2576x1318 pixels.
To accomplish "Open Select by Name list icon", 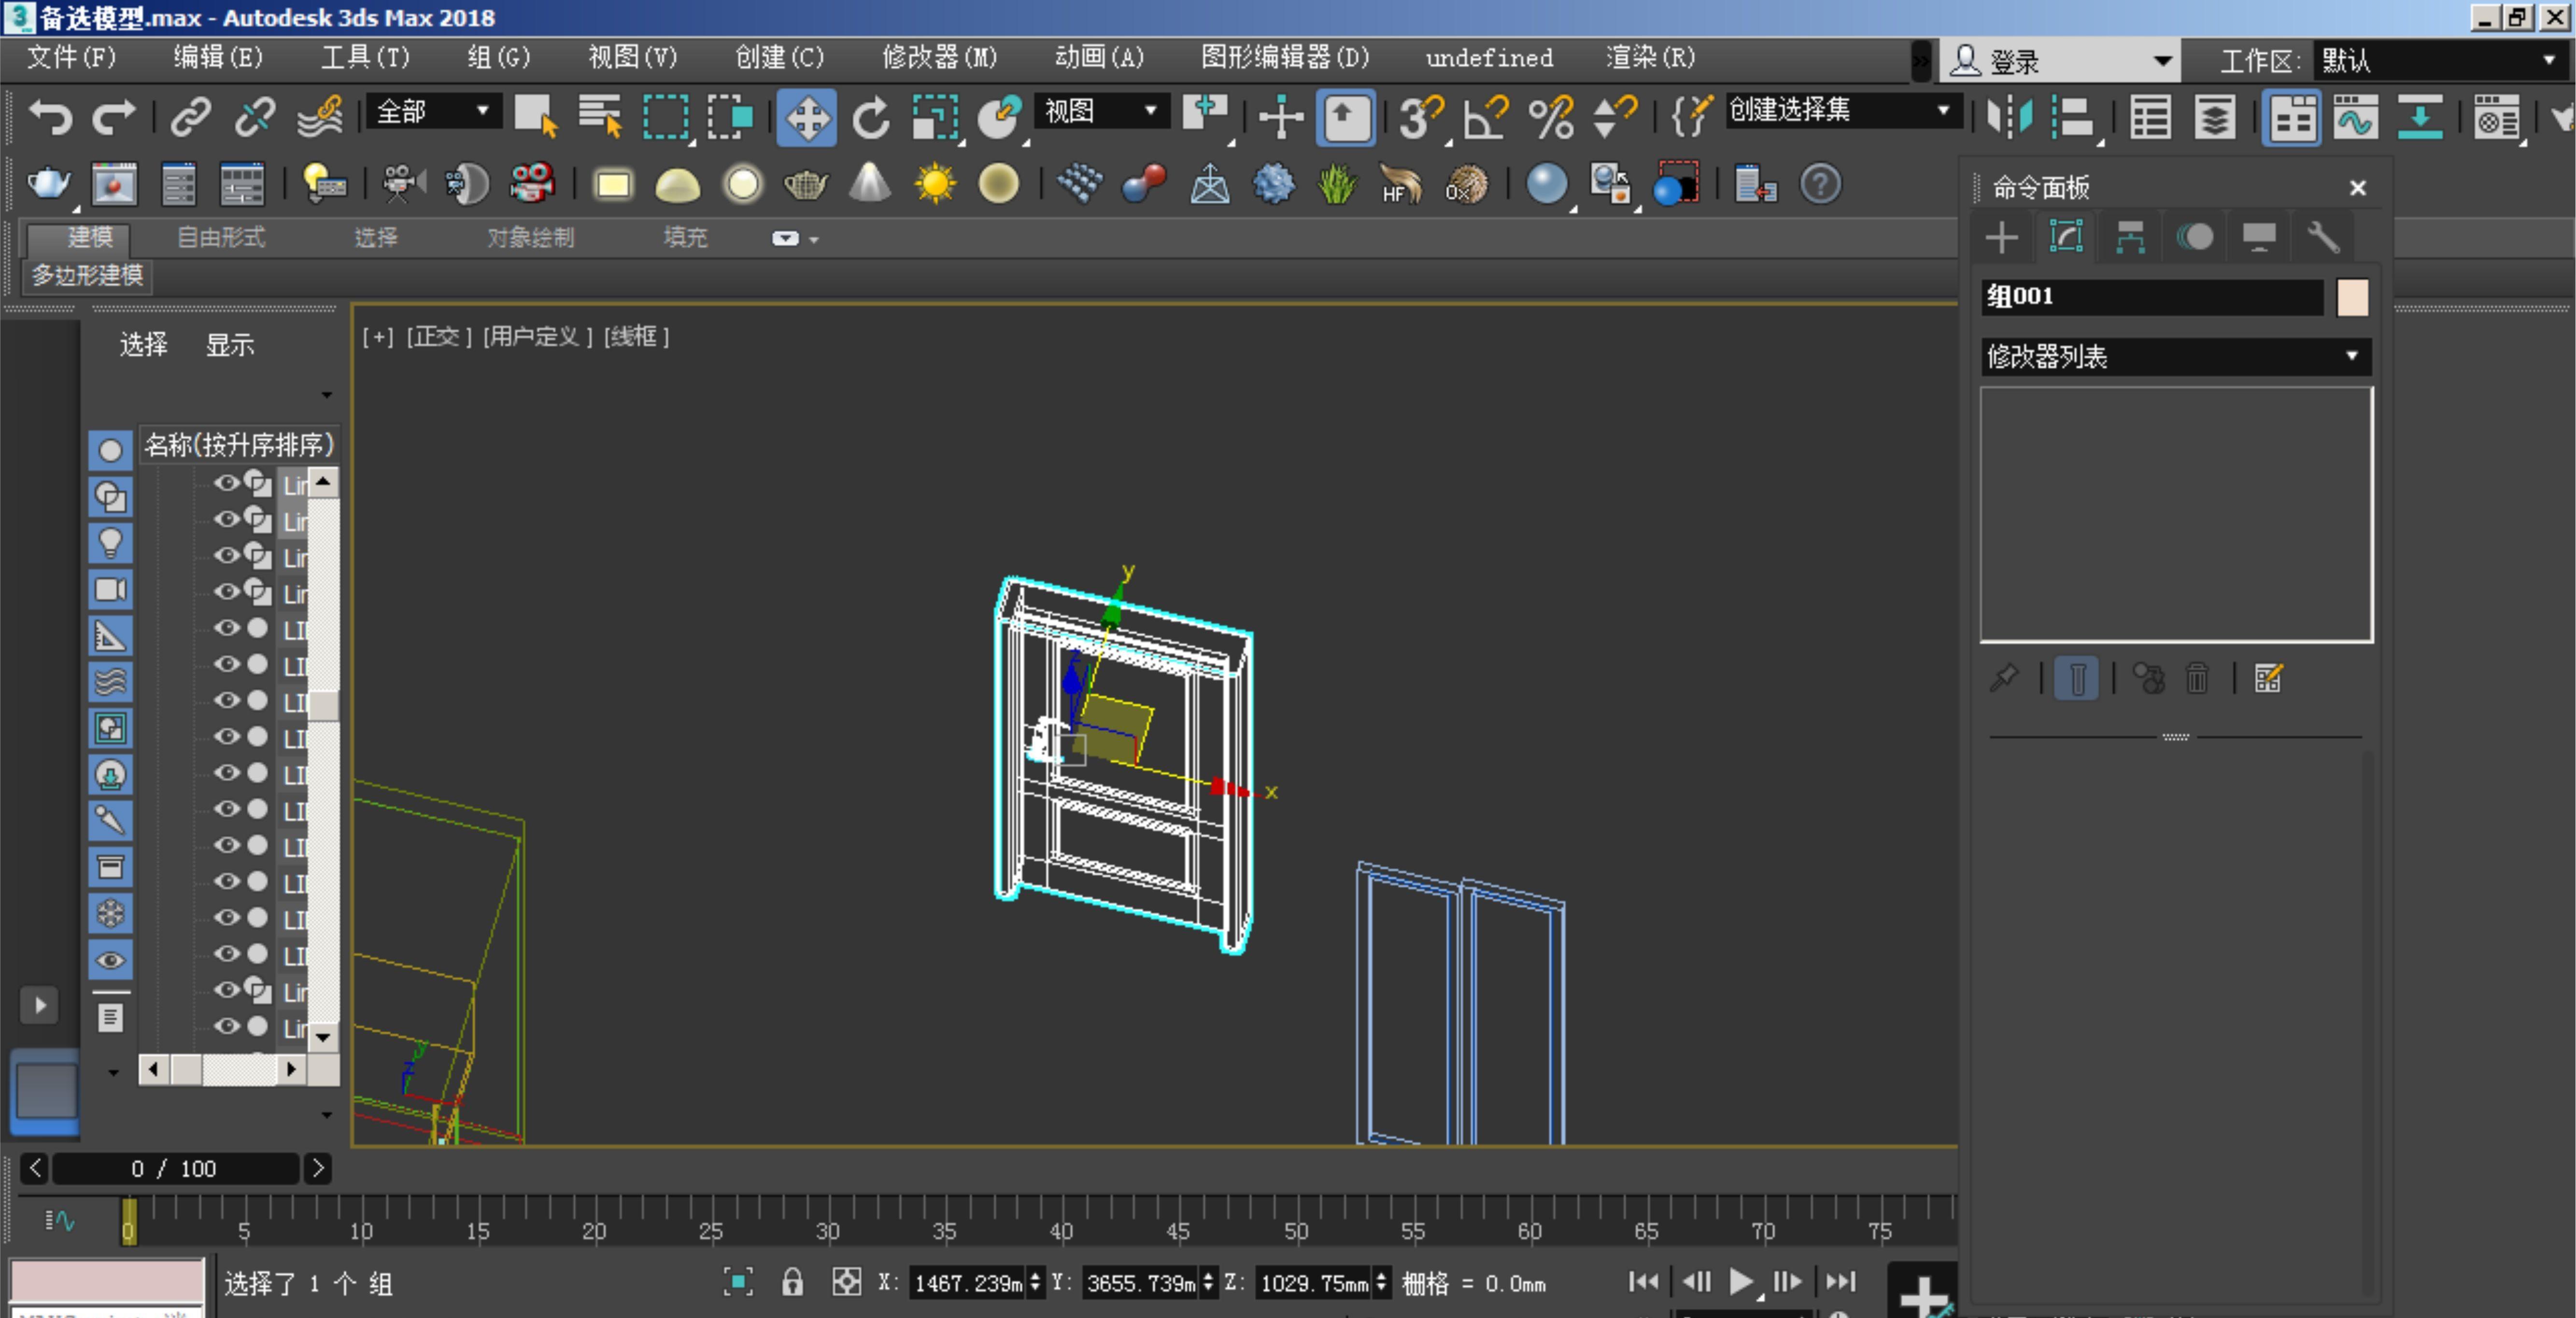I will click(x=600, y=118).
